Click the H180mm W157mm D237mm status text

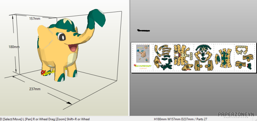point(181,119)
